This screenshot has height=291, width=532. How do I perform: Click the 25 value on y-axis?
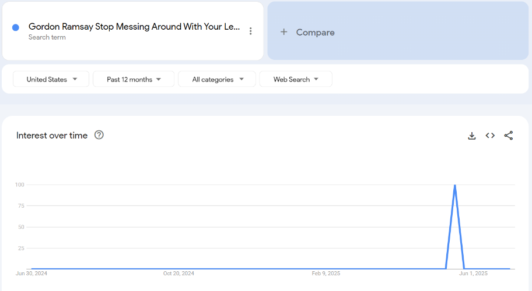[21, 249]
